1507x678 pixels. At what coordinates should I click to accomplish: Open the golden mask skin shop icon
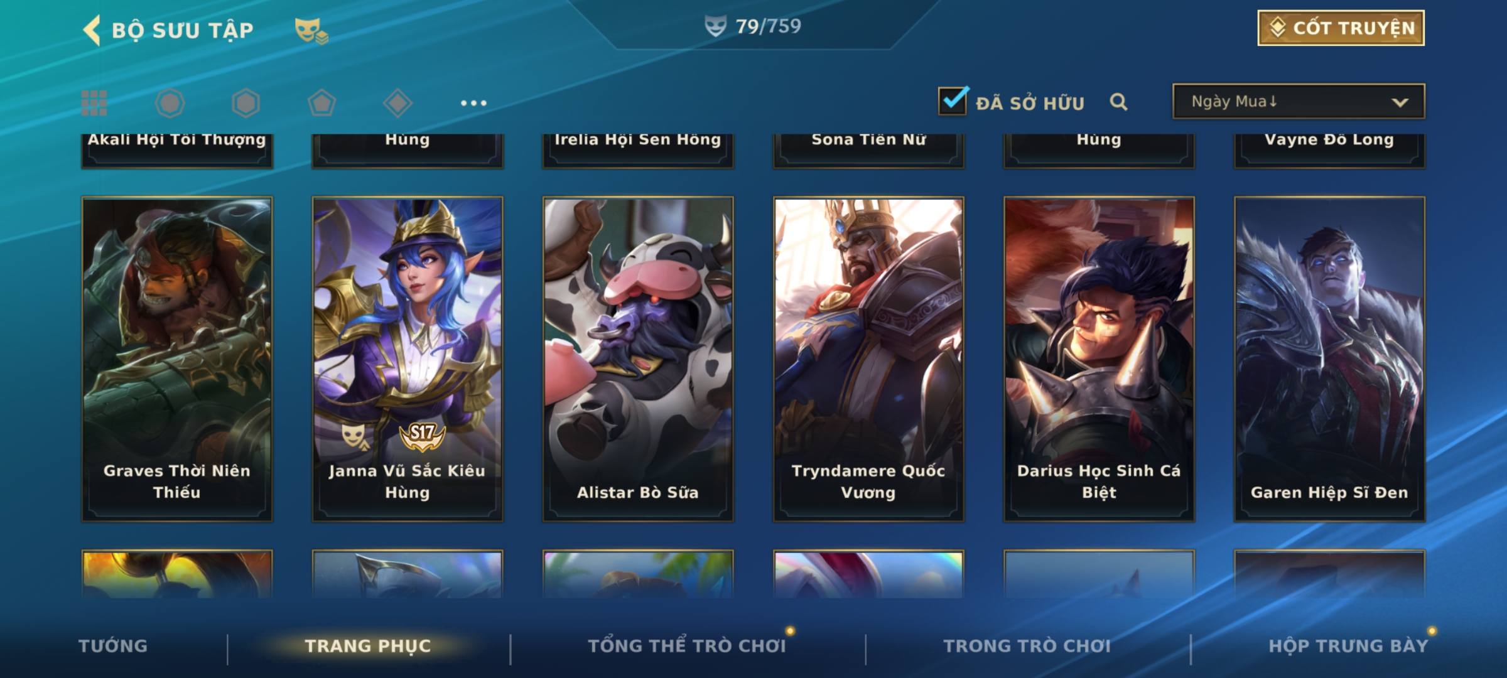(311, 31)
